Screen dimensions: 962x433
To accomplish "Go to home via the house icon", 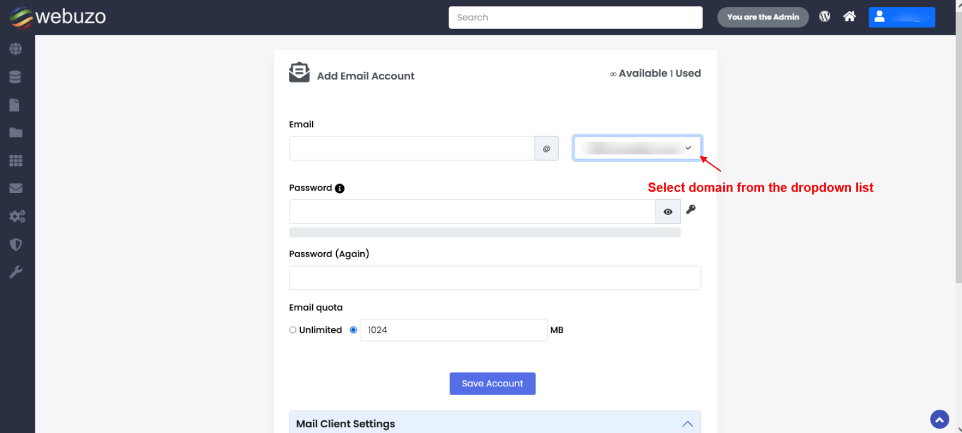I will pos(849,17).
